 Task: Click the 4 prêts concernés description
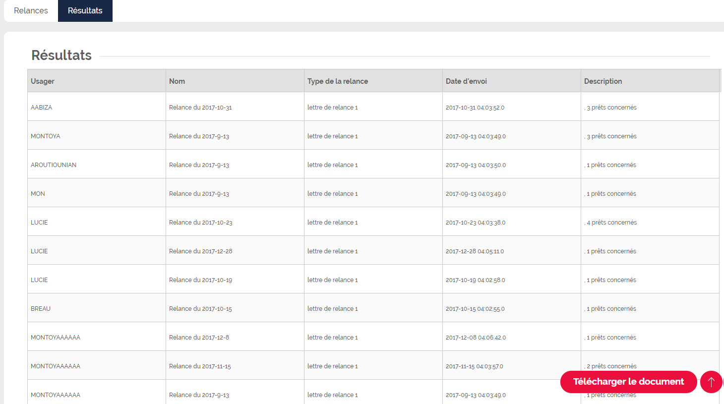pos(610,223)
